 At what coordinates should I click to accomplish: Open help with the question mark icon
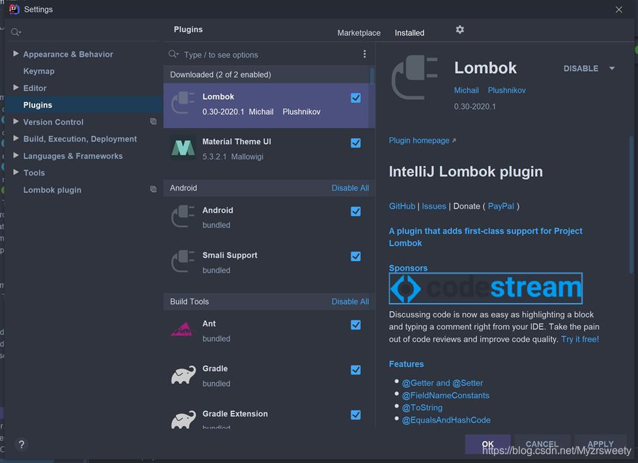click(x=22, y=444)
